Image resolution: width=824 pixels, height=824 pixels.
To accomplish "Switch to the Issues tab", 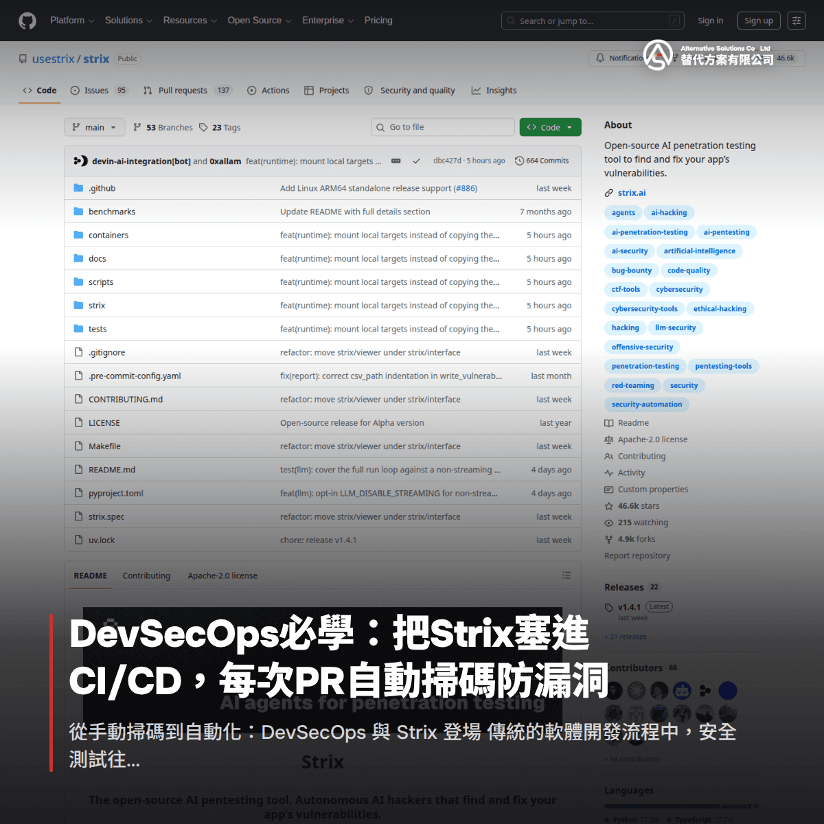I will pyautogui.click(x=99, y=91).
